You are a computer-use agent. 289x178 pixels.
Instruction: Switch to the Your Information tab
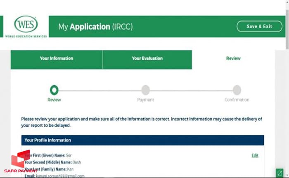point(57,59)
